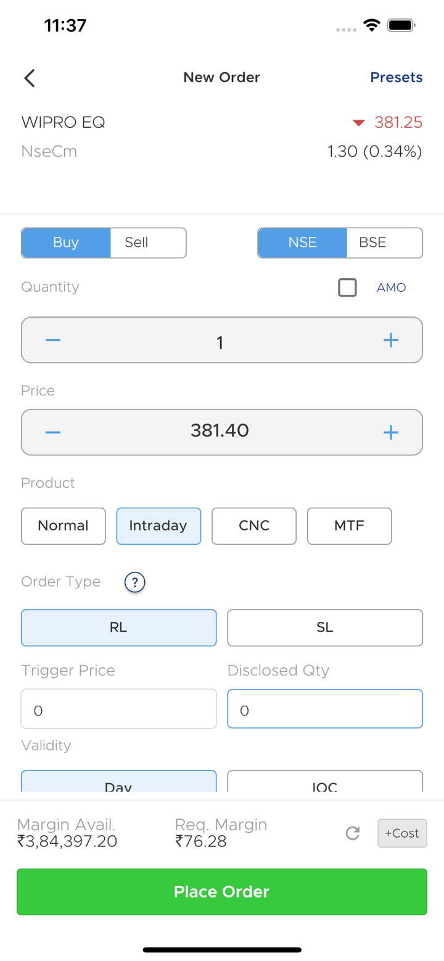Increase price with the plus icon
444x961 pixels.
pyautogui.click(x=390, y=432)
